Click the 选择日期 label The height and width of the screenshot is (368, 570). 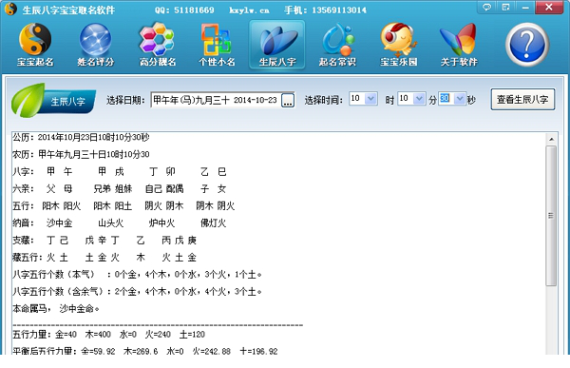click(x=125, y=100)
